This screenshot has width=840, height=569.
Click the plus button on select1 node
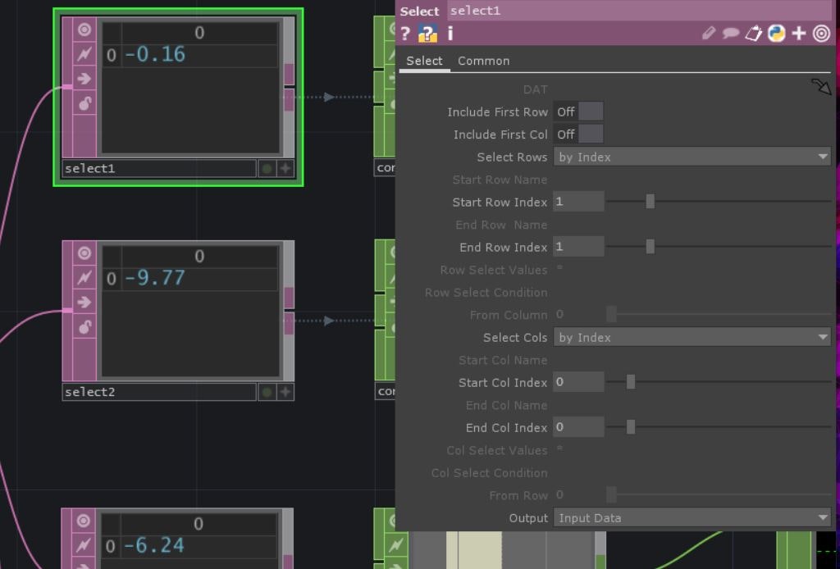click(x=285, y=169)
